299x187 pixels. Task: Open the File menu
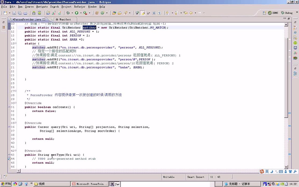[x=4, y=7]
